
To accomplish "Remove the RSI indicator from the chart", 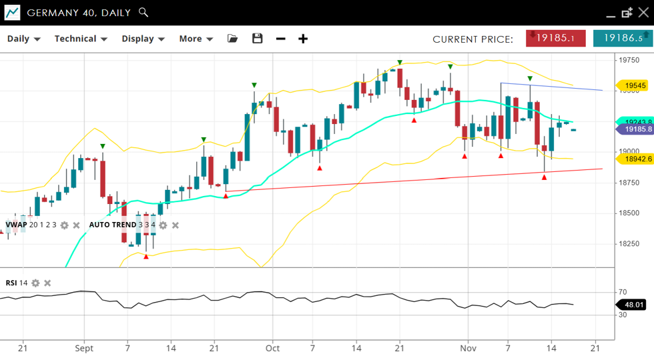I will point(47,283).
